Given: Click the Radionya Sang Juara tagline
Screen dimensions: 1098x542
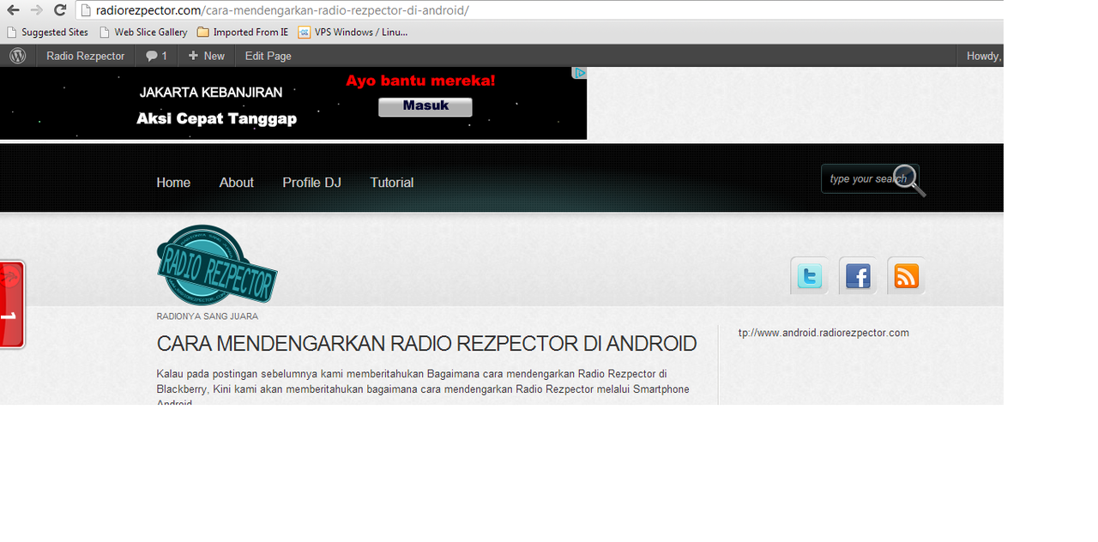Looking at the screenshot, I should click(x=207, y=316).
